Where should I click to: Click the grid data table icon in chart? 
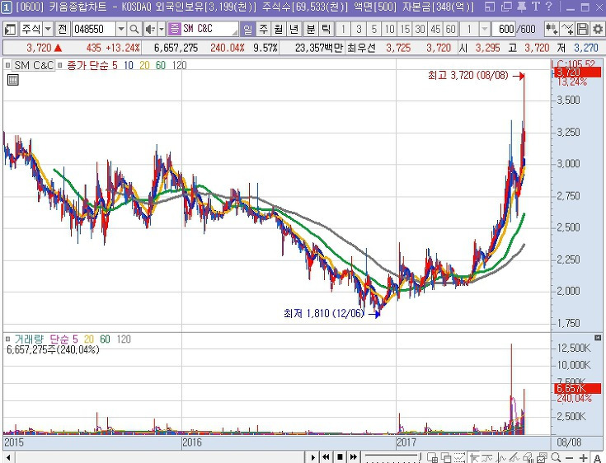click(x=12, y=80)
